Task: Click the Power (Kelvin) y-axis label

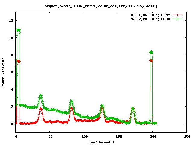Action: (x=3, y=72)
